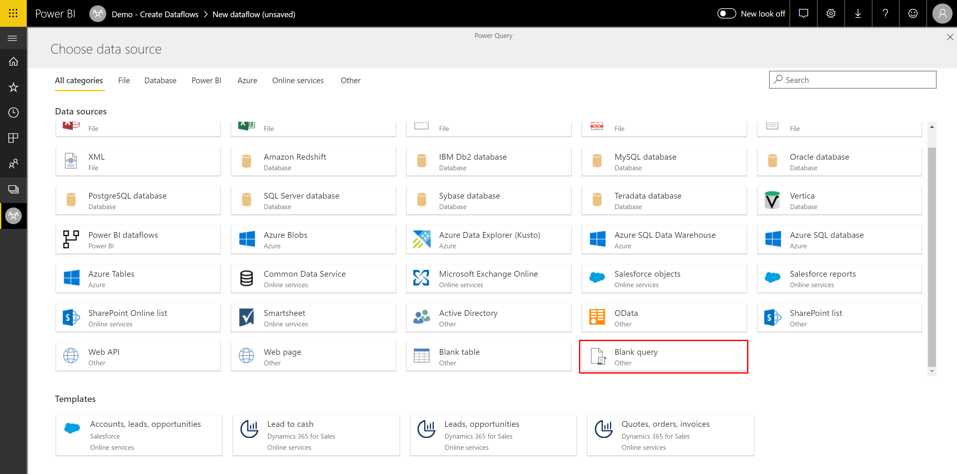The width and height of the screenshot is (957, 474).
Task: Click the Vertica logo icon
Action: point(772,200)
